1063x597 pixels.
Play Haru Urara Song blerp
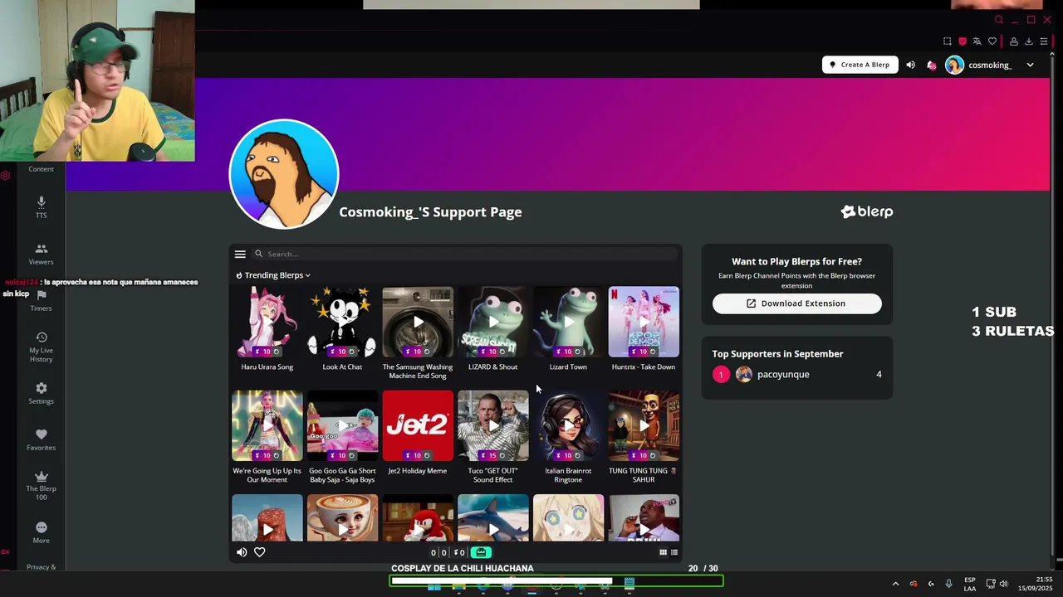pyautogui.click(x=267, y=322)
